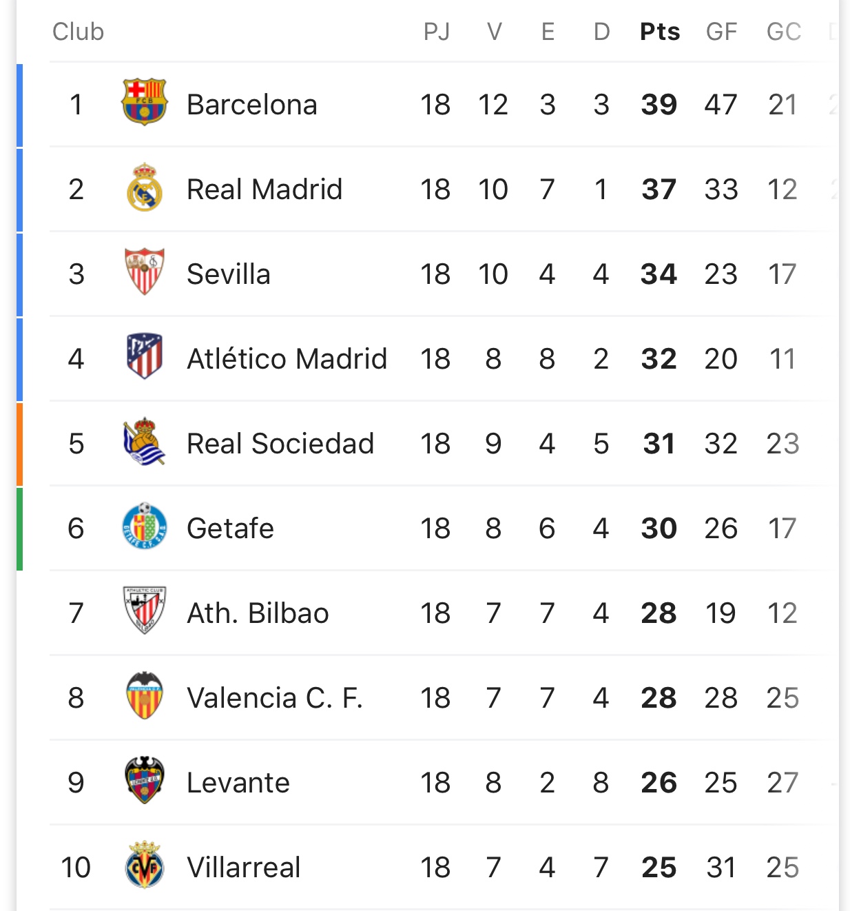The height and width of the screenshot is (911, 850).
Task: Click the Club column header
Action: point(78,32)
